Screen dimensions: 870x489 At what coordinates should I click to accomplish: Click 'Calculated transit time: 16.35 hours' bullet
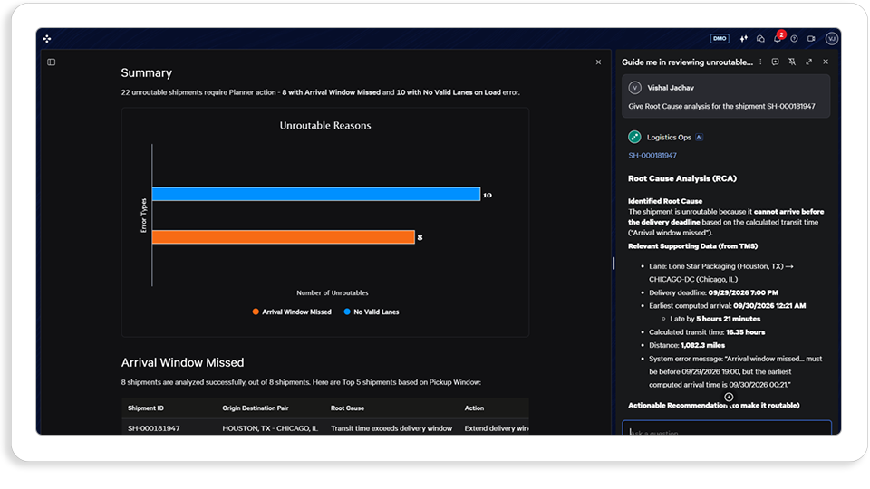click(x=707, y=332)
